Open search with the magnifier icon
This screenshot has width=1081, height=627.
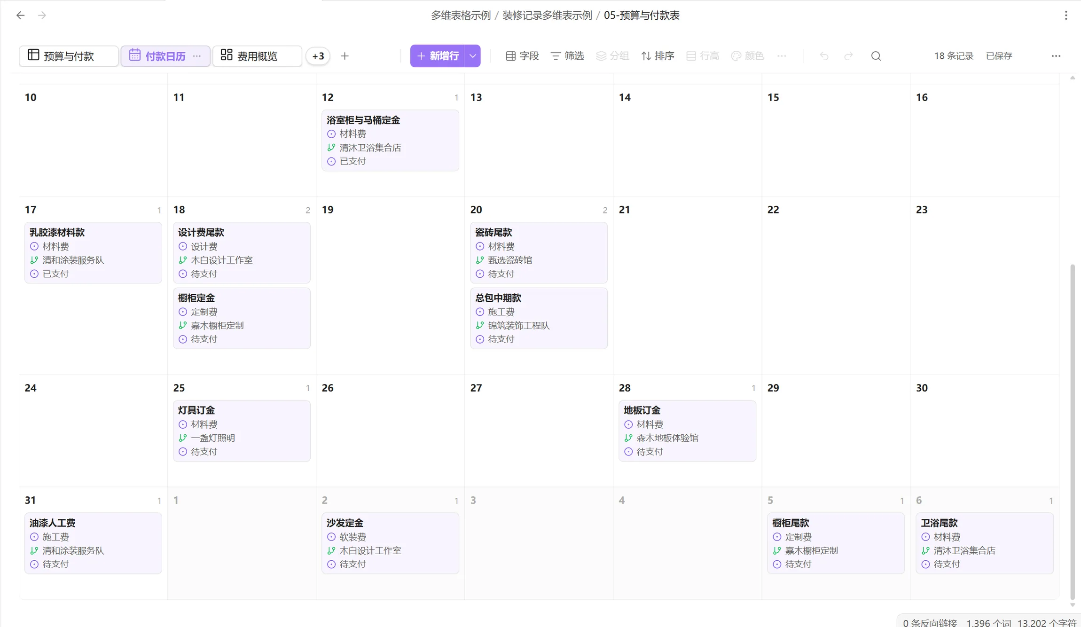876,56
